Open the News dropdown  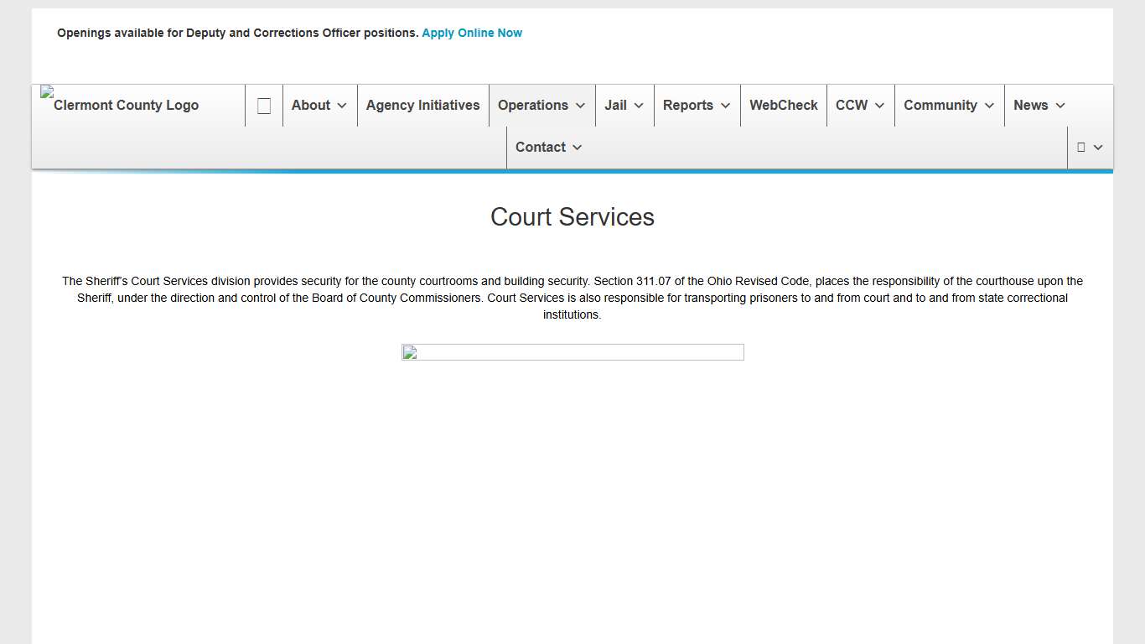tap(1038, 105)
